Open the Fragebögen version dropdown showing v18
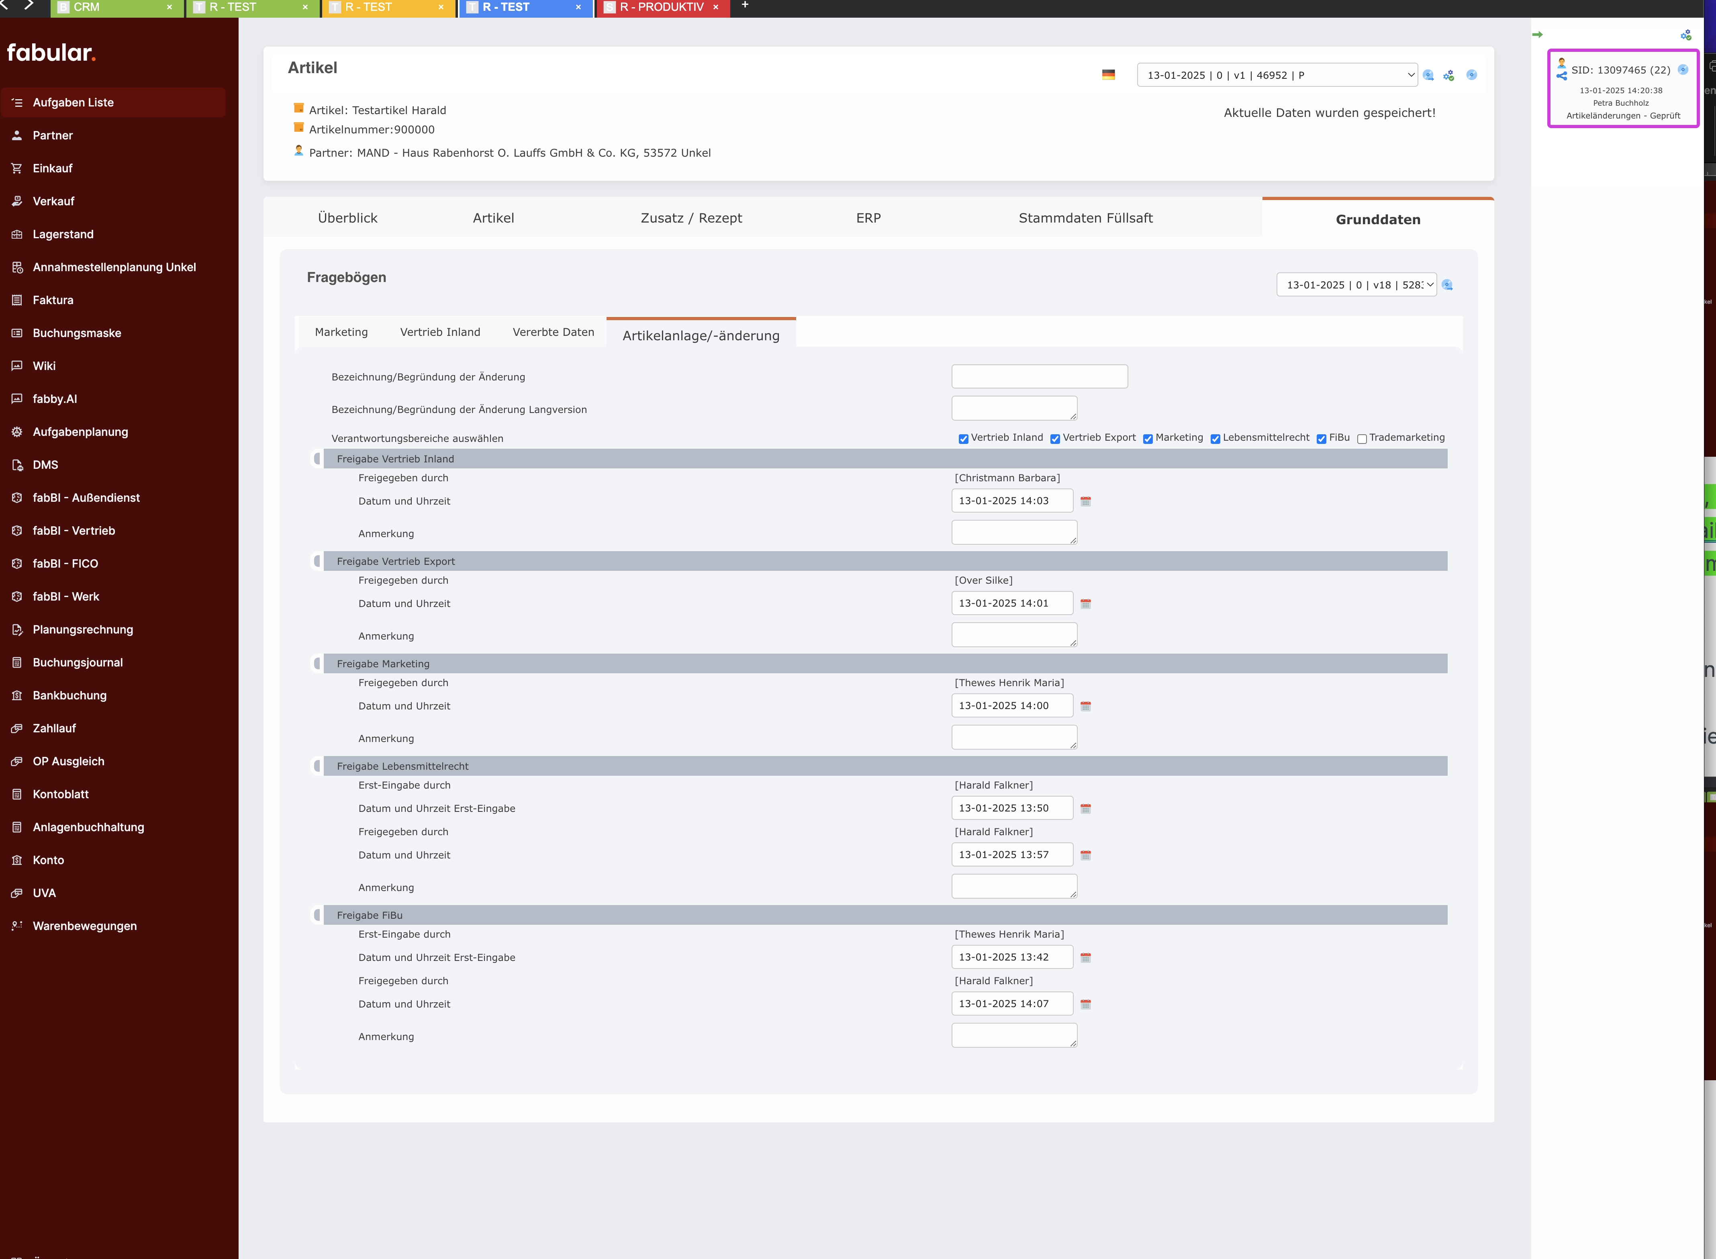This screenshot has height=1259, width=1716. [x=1356, y=285]
